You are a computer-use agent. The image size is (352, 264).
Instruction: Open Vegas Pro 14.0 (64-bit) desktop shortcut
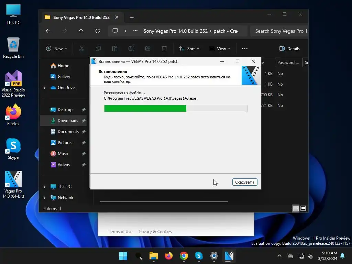click(x=13, y=185)
